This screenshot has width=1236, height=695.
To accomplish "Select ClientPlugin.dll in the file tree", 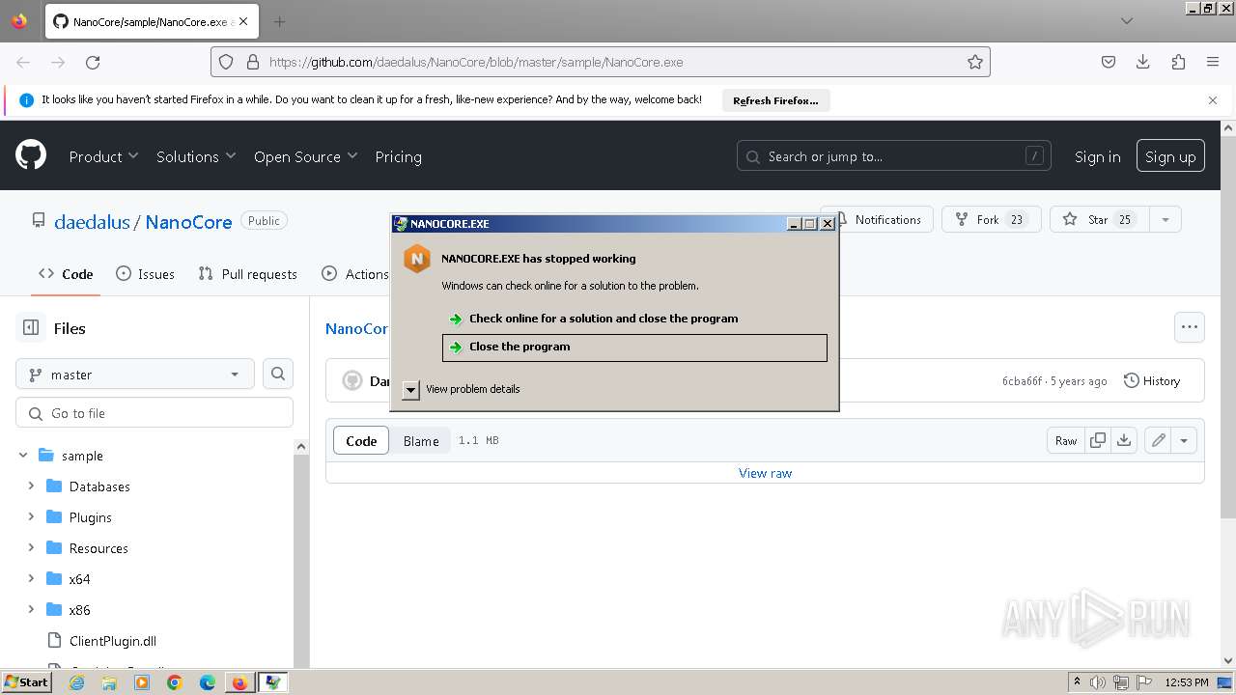I will coord(112,640).
